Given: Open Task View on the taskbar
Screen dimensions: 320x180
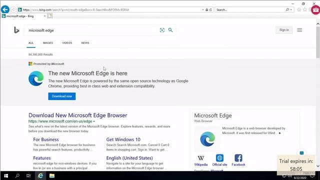Looking at the screenshot, I should tap(28, 175).
